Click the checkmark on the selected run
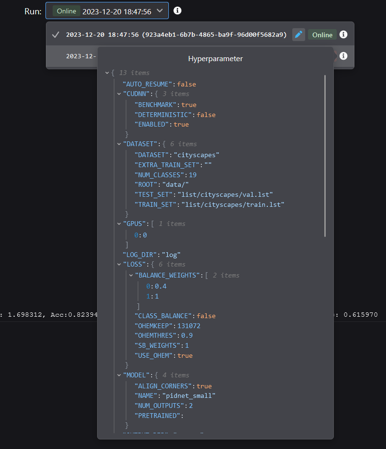Screen dimensions: 386x449 (56, 34)
